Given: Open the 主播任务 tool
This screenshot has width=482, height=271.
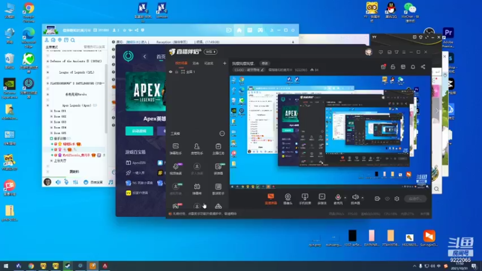Looking at the screenshot, I should point(218,149).
